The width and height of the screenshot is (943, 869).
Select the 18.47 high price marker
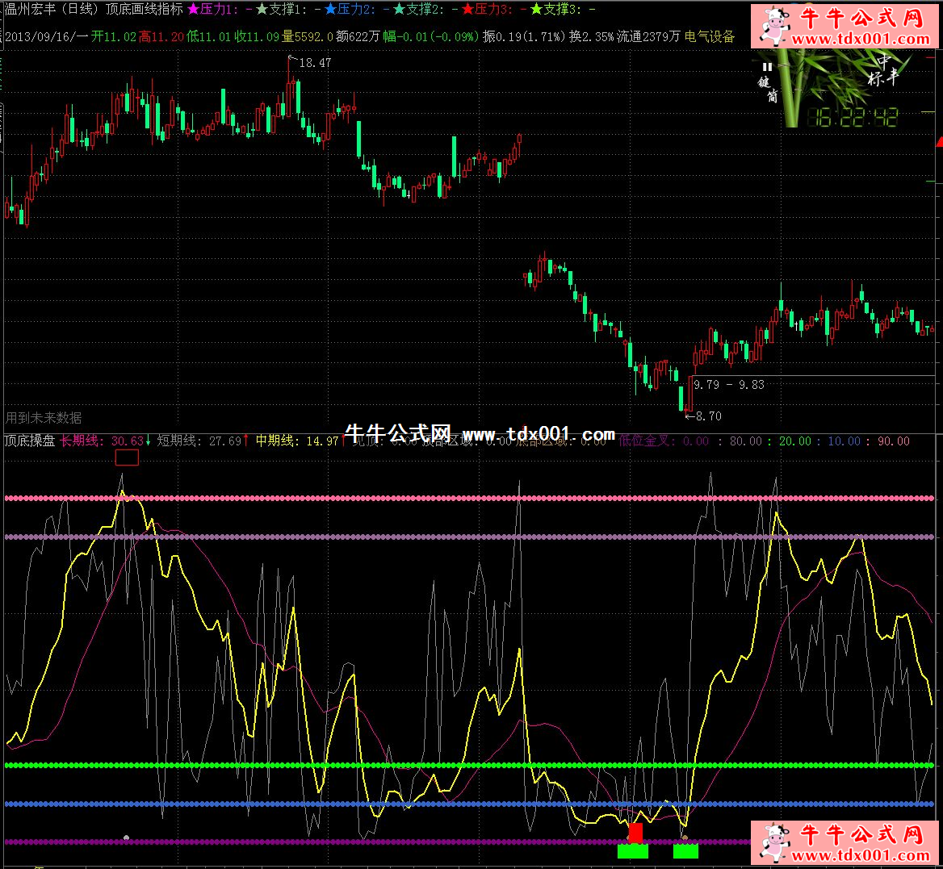pos(315,62)
